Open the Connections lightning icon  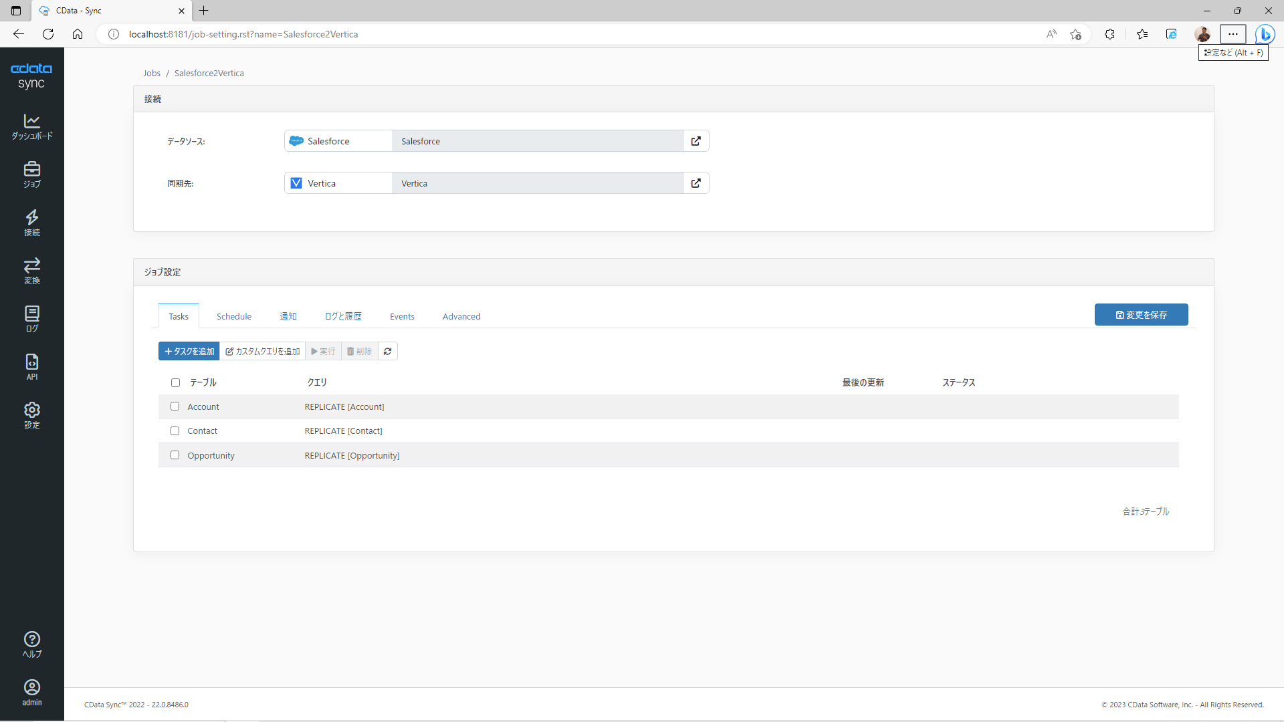coord(31,223)
